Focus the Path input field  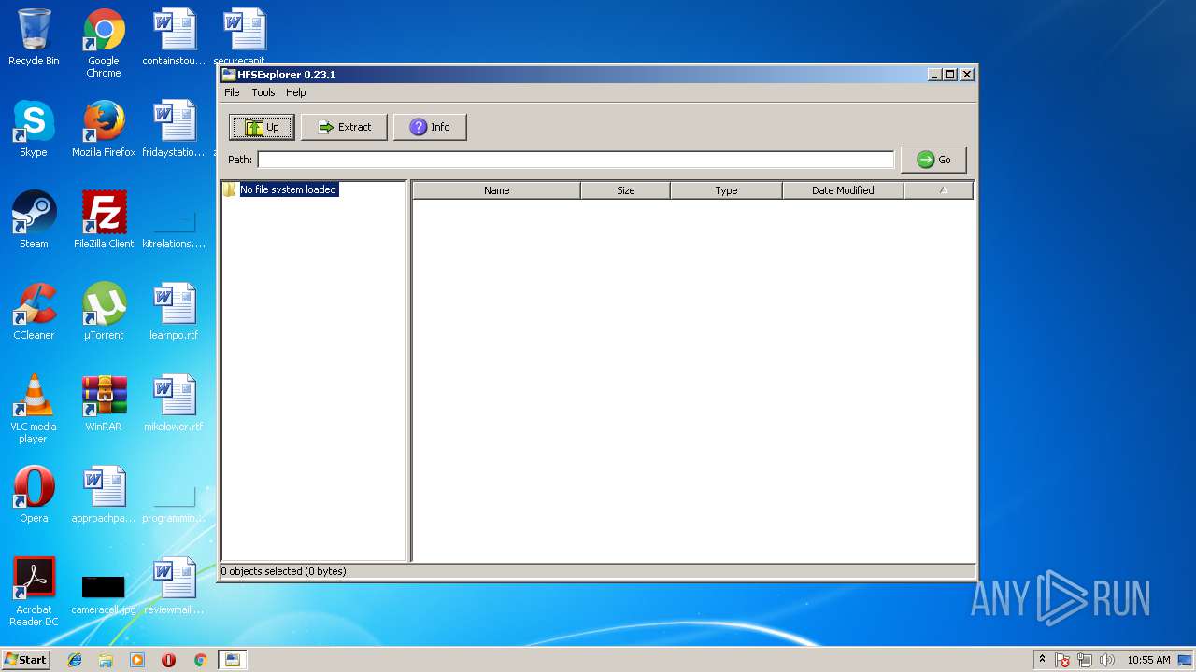point(576,160)
